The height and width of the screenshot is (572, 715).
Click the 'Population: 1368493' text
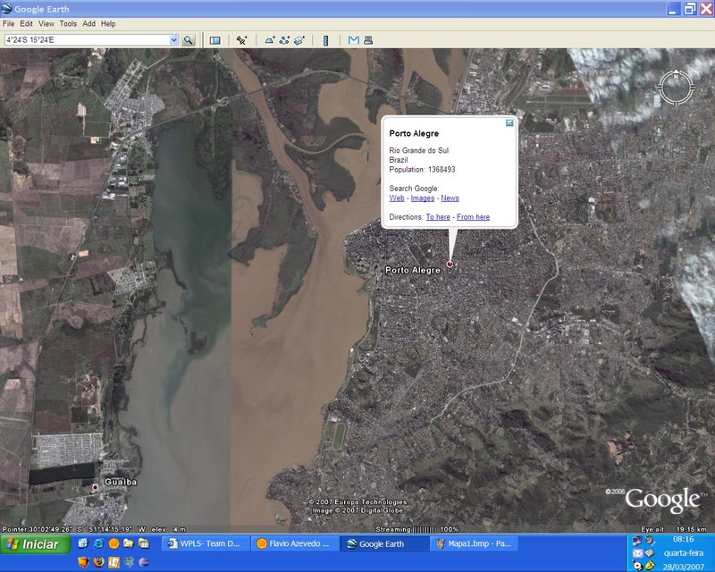422,169
